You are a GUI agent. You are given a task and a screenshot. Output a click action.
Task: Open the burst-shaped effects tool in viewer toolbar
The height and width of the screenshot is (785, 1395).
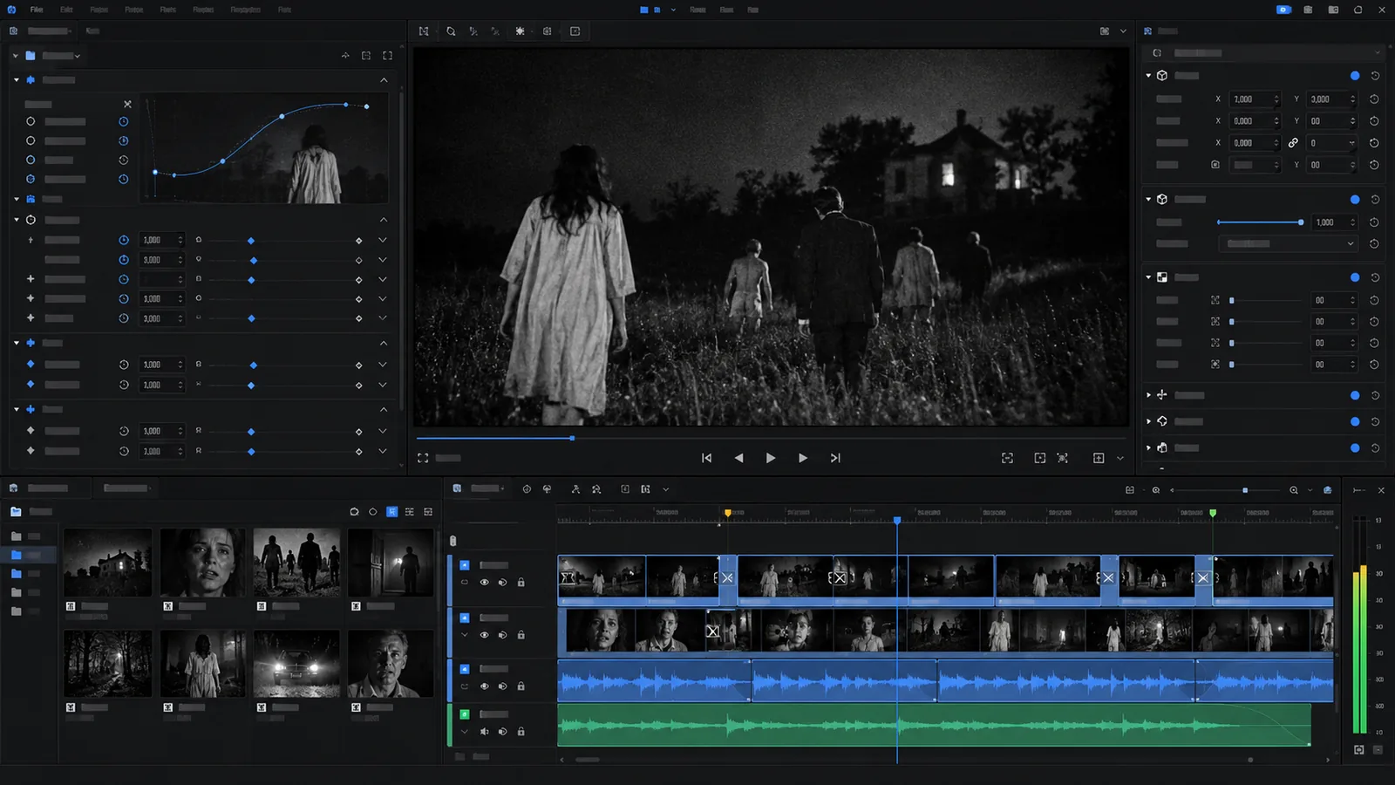[x=520, y=31]
